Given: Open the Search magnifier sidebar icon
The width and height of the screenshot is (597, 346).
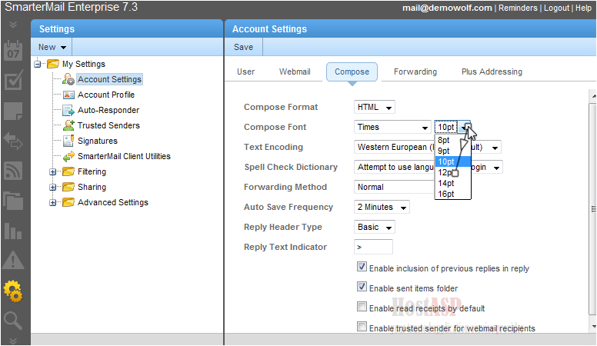Looking at the screenshot, I should (13, 321).
